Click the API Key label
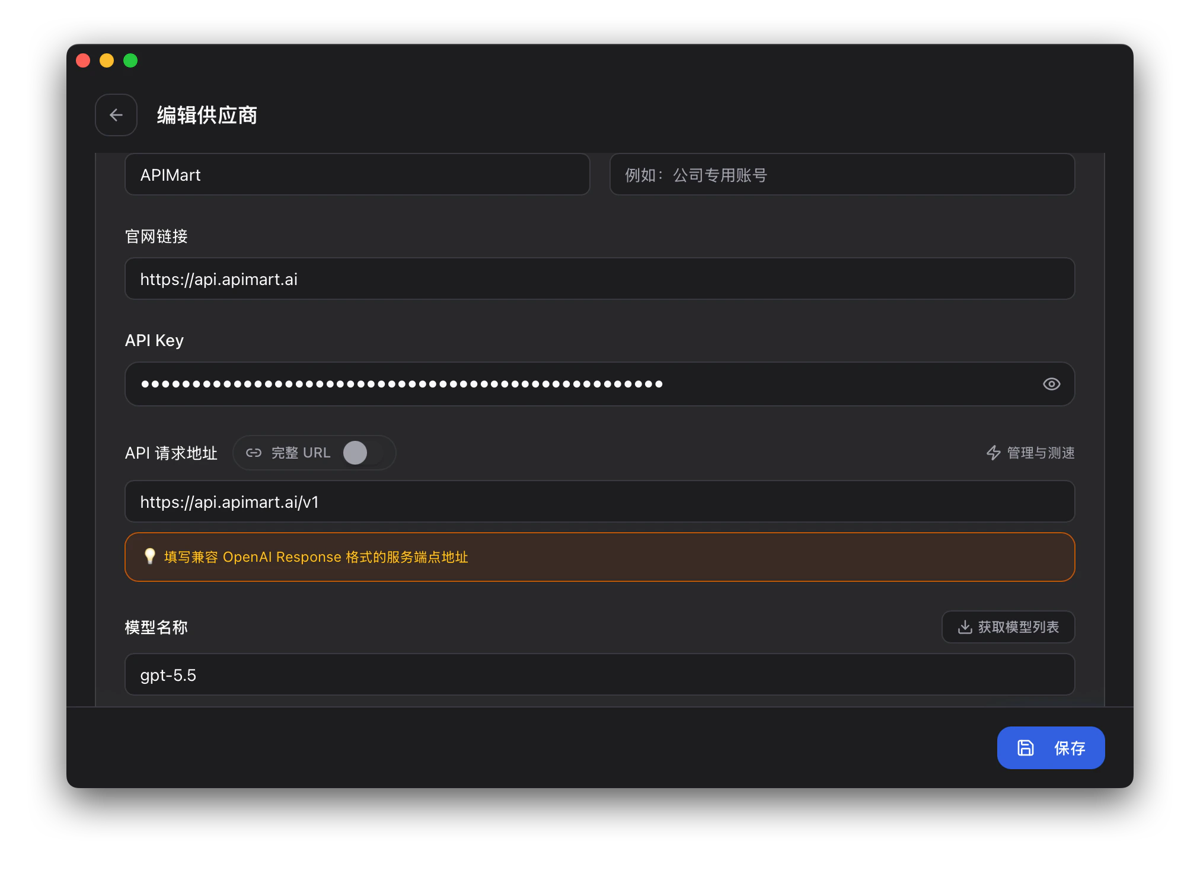 point(154,341)
